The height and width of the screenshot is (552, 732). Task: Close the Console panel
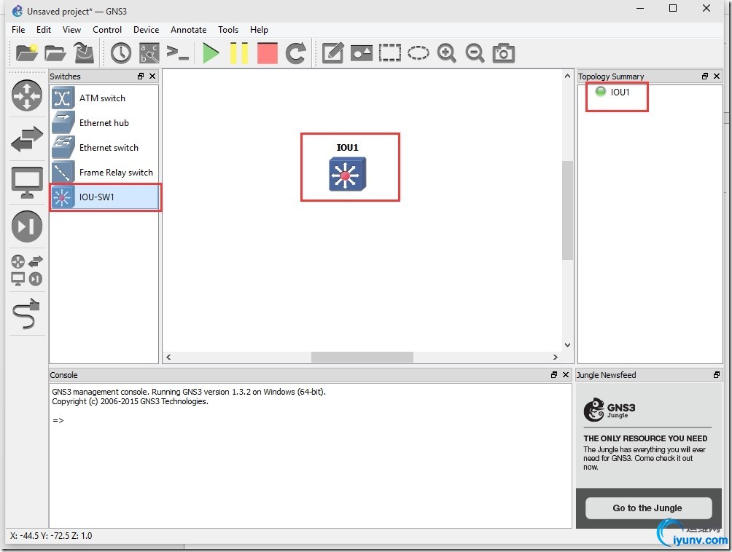tap(566, 375)
